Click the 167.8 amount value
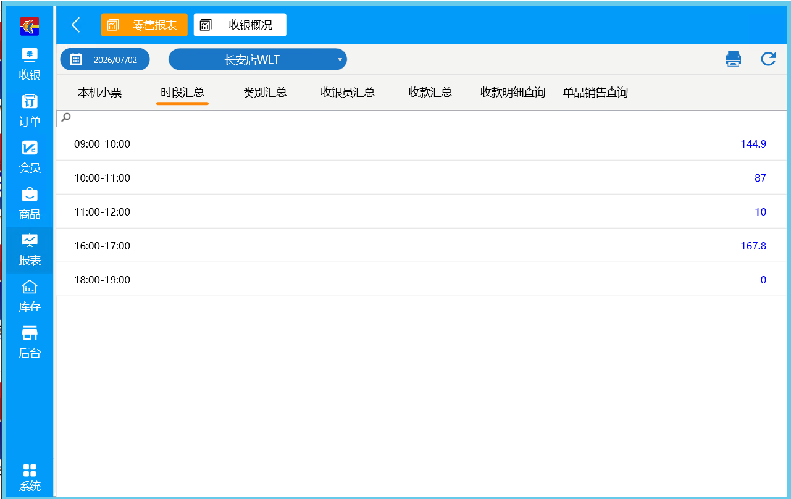This screenshot has width=791, height=499. (x=753, y=246)
